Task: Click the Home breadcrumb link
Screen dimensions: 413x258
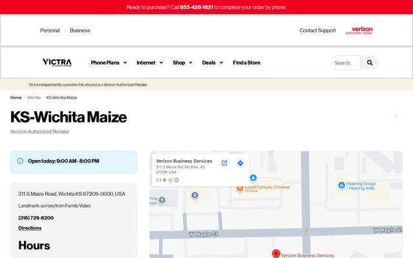Action: (x=15, y=97)
